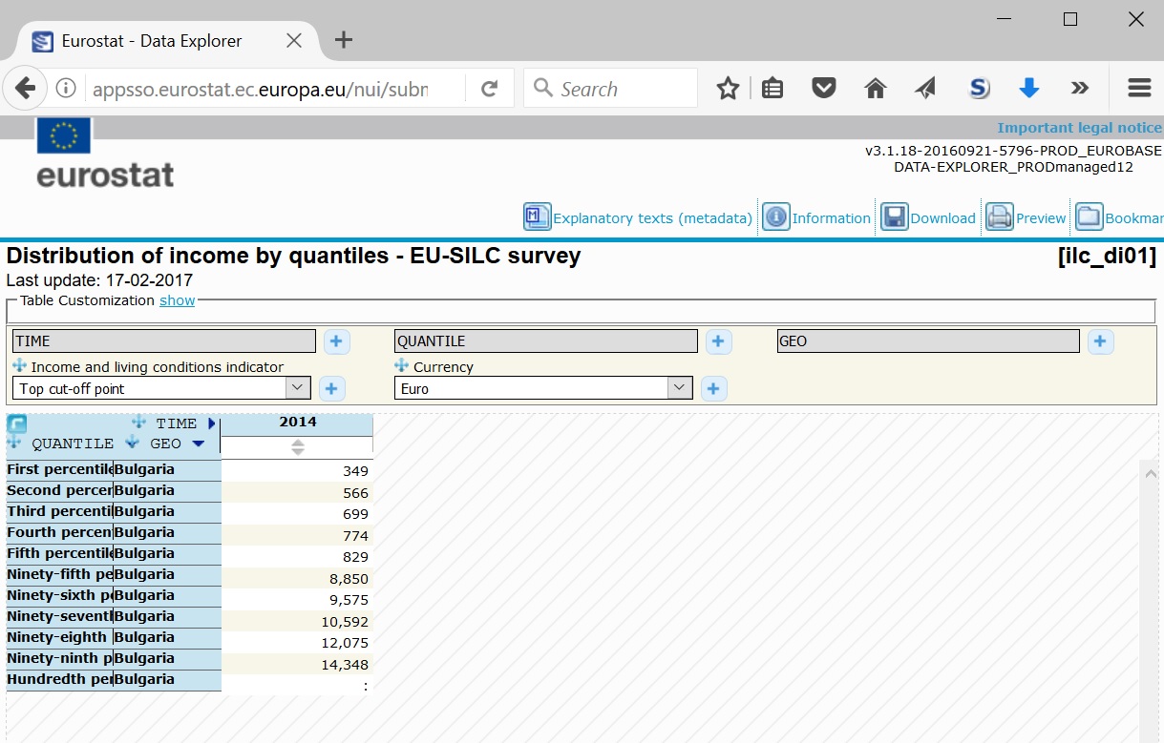Click the Preview printer icon
The image size is (1164, 743).
[x=999, y=217]
